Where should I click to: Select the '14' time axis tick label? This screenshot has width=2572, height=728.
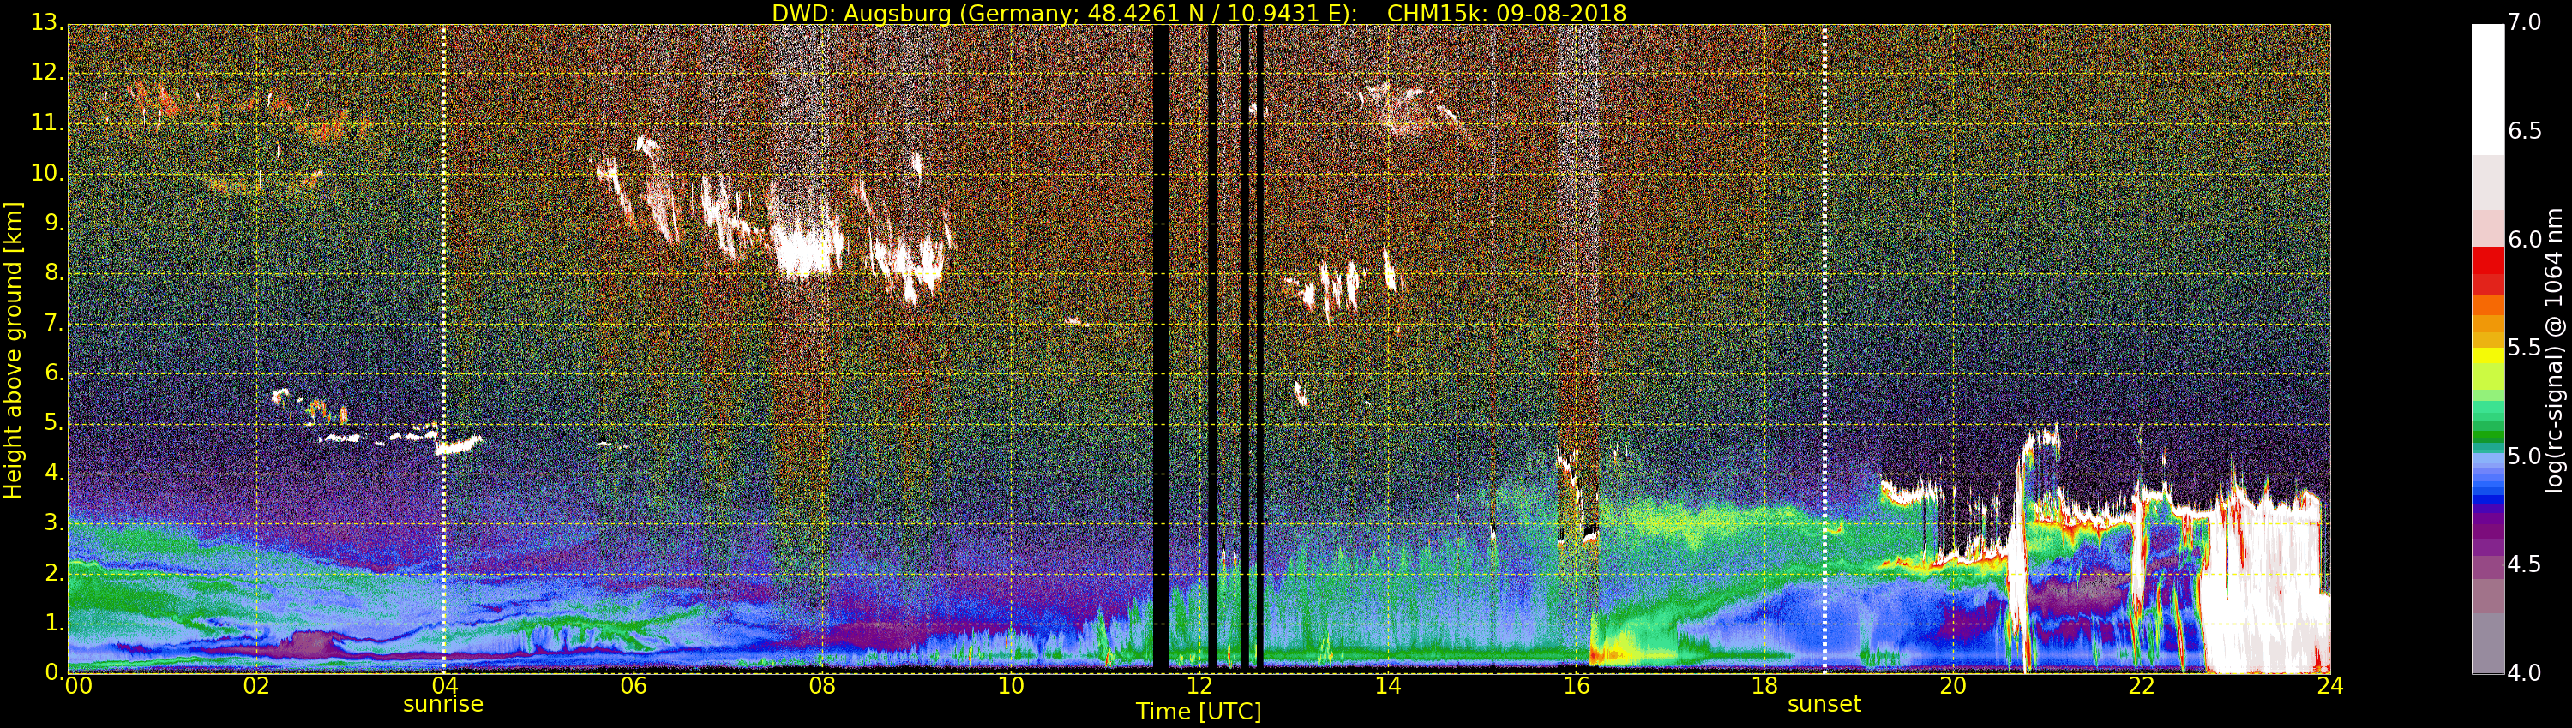click(1388, 686)
